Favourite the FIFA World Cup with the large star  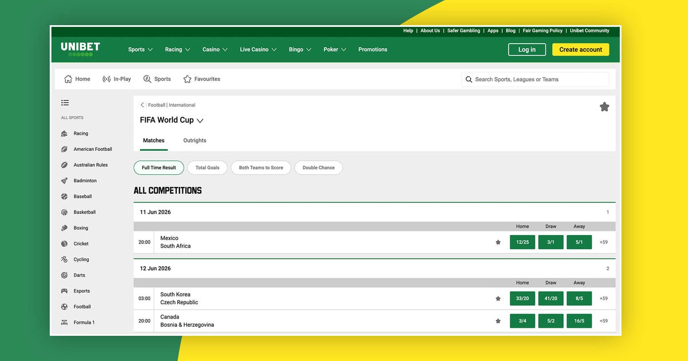click(604, 107)
